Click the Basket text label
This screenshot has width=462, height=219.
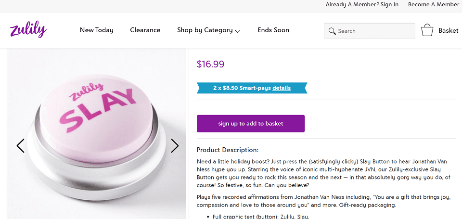(448, 30)
